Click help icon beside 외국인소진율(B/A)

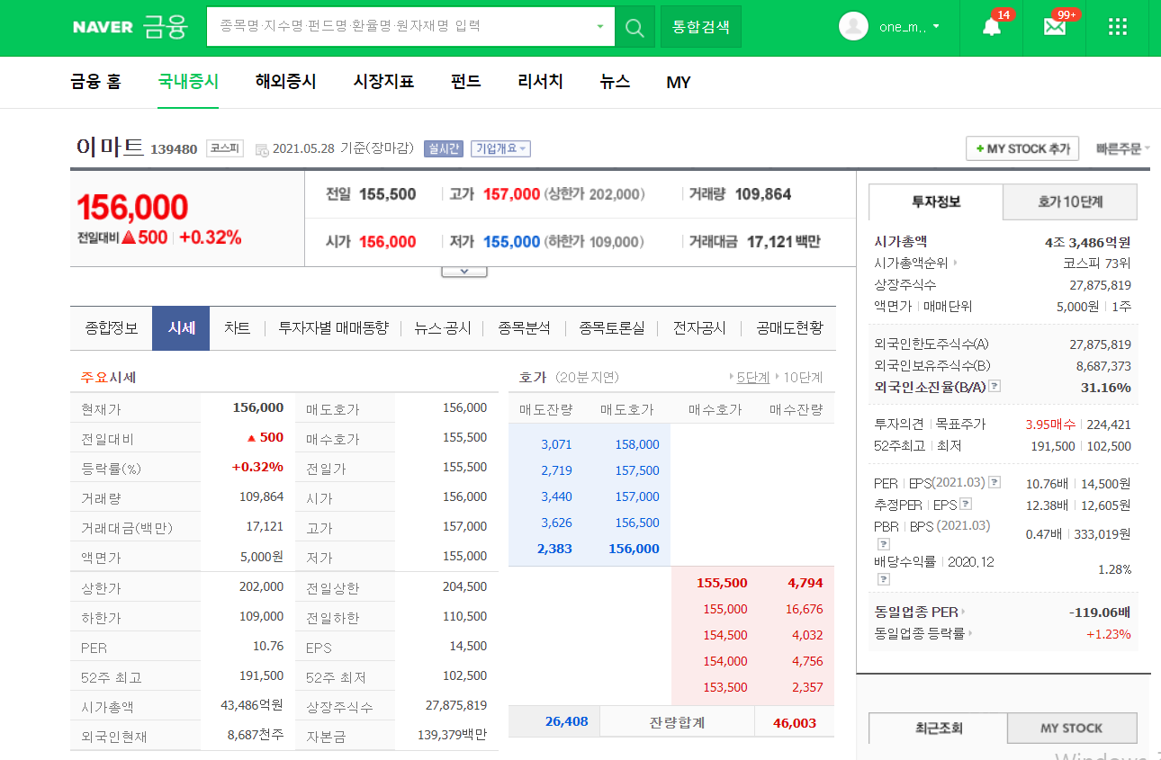click(994, 387)
